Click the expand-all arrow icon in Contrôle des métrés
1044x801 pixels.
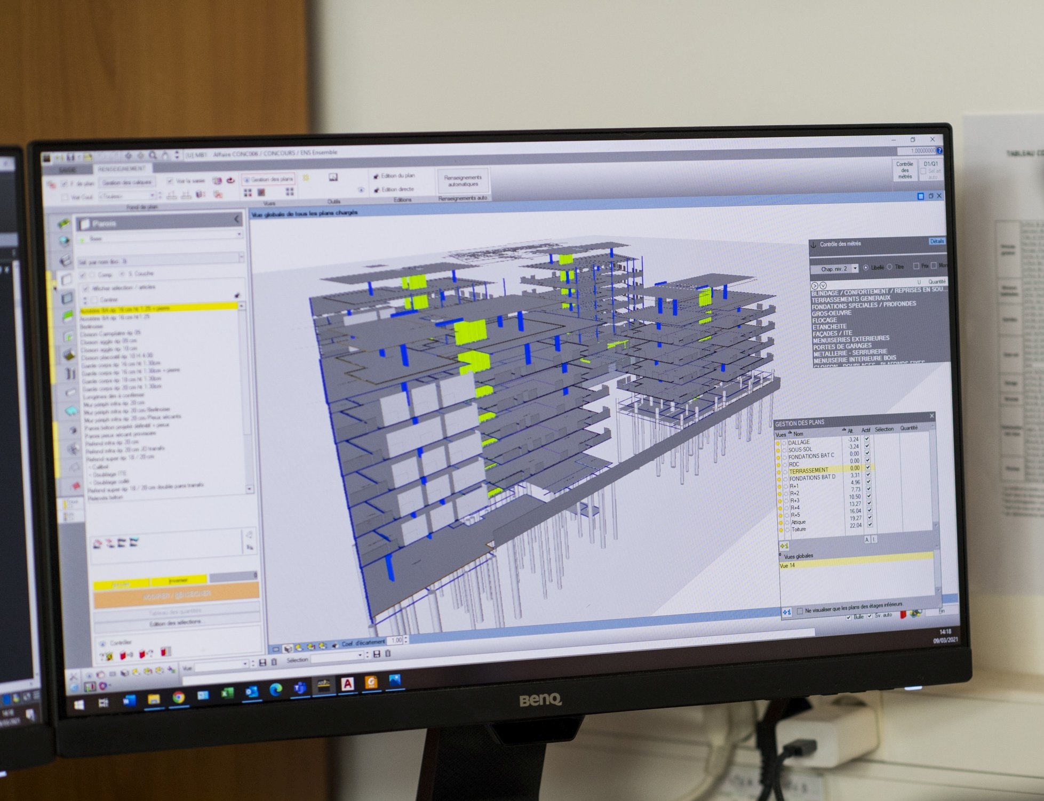point(823,286)
